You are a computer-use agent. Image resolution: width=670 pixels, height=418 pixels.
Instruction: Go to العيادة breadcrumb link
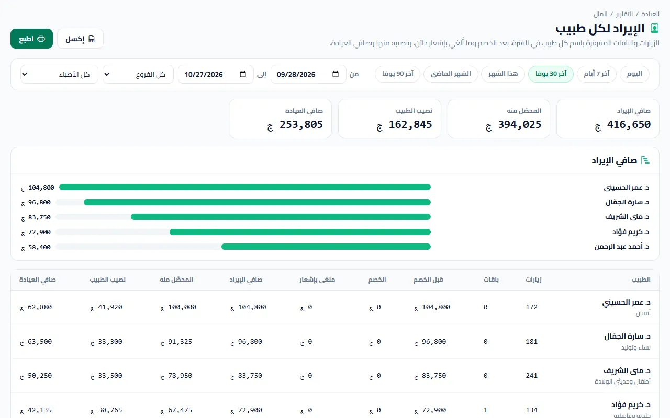[x=650, y=14]
